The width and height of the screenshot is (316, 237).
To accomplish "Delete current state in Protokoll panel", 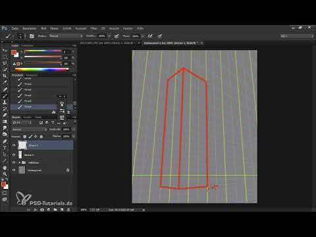I will click(68, 112).
